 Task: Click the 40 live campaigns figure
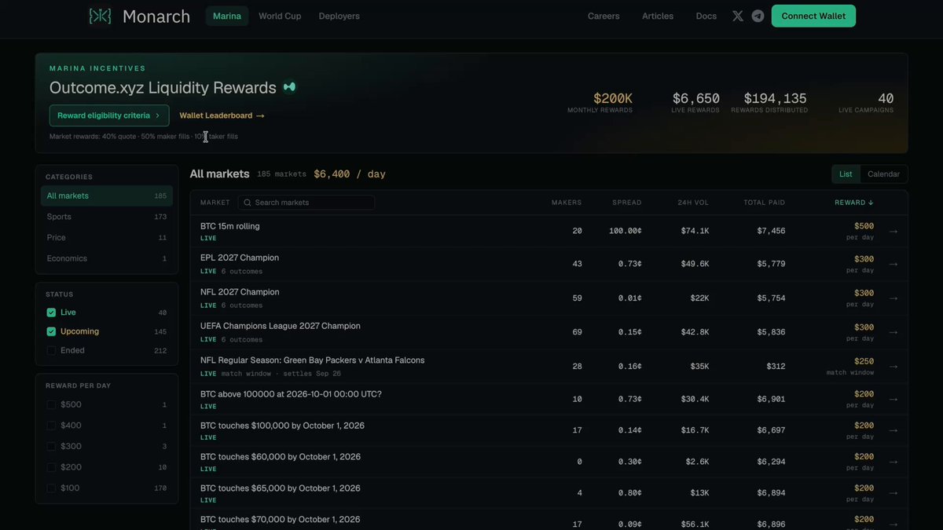coord(886,99)
